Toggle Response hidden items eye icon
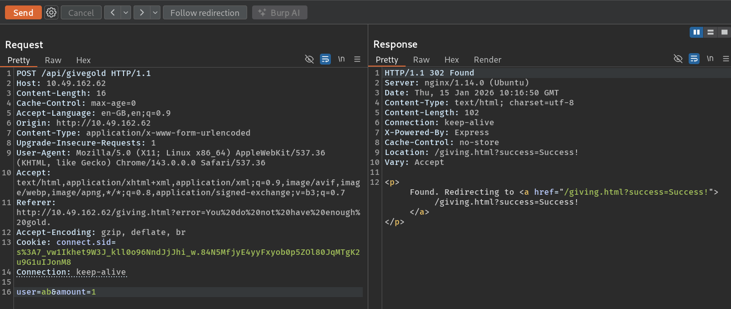This screenshot has height=309, width=731. click(x=678, y=59)
